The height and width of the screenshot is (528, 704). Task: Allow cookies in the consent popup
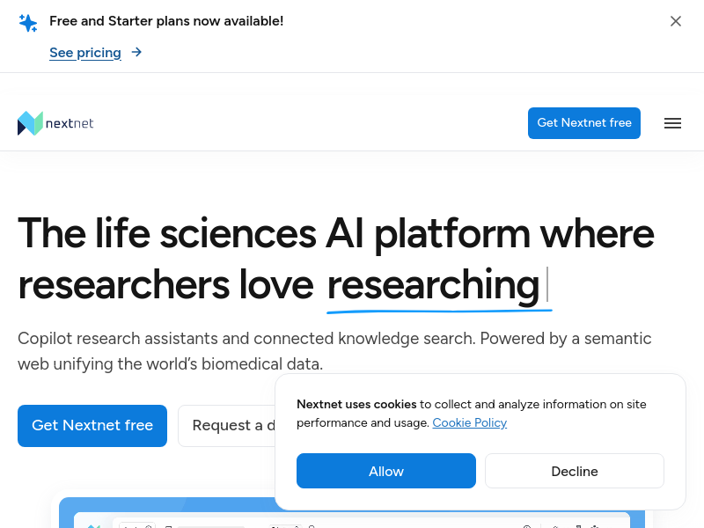[x=386, y=471]
